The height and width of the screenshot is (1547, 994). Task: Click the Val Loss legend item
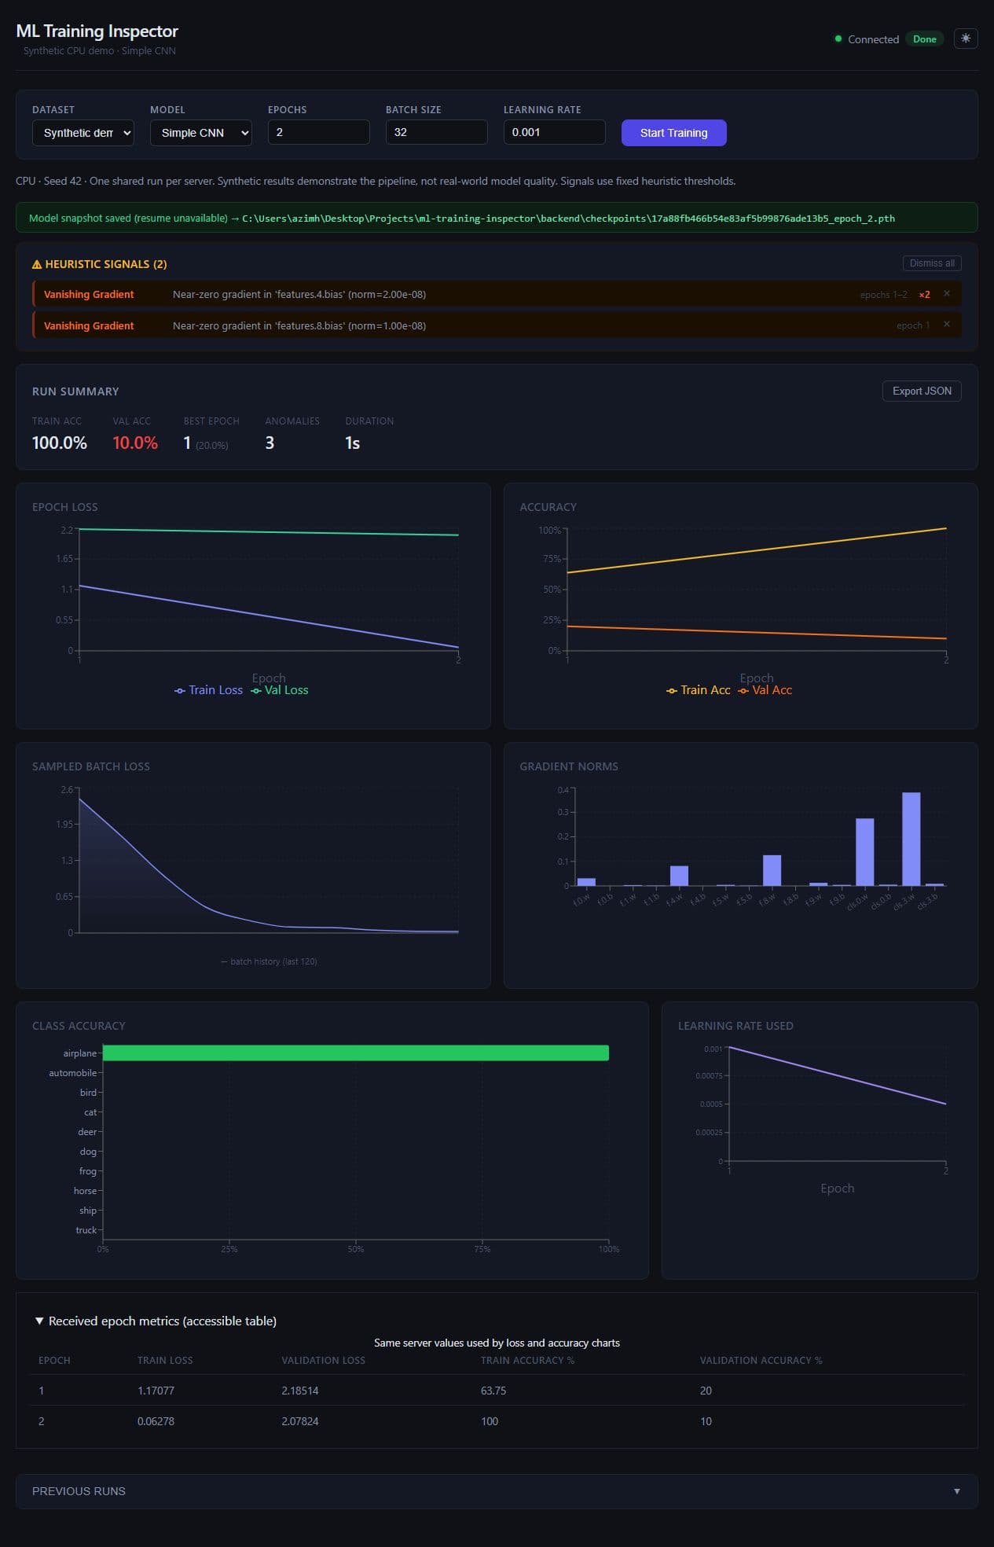click(280, 690)
